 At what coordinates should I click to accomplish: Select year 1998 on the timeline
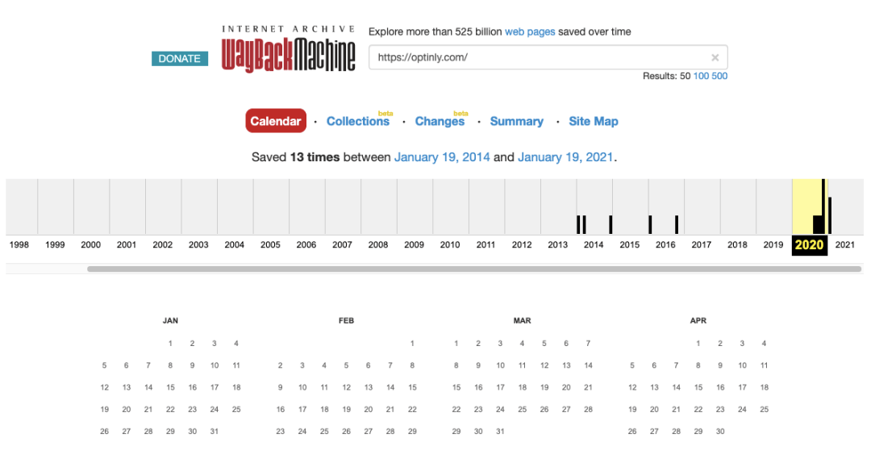[x=19, y=244]
